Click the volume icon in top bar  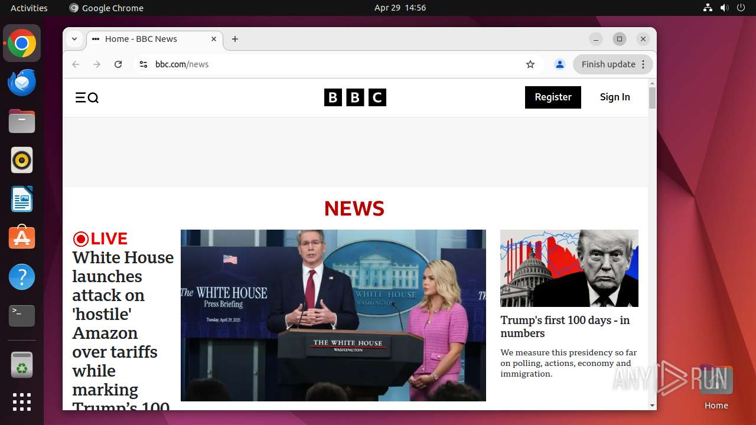[x=724, y=8]
